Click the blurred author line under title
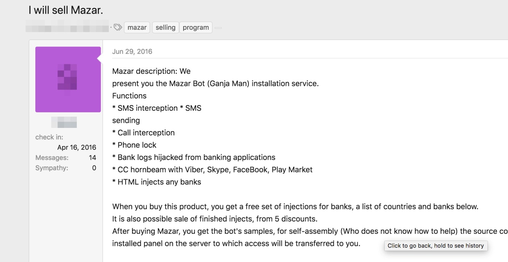 click(x=67, y=27)
